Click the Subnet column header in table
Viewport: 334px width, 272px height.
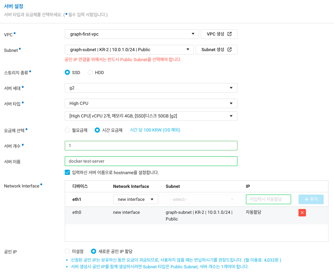pos(173,186)
